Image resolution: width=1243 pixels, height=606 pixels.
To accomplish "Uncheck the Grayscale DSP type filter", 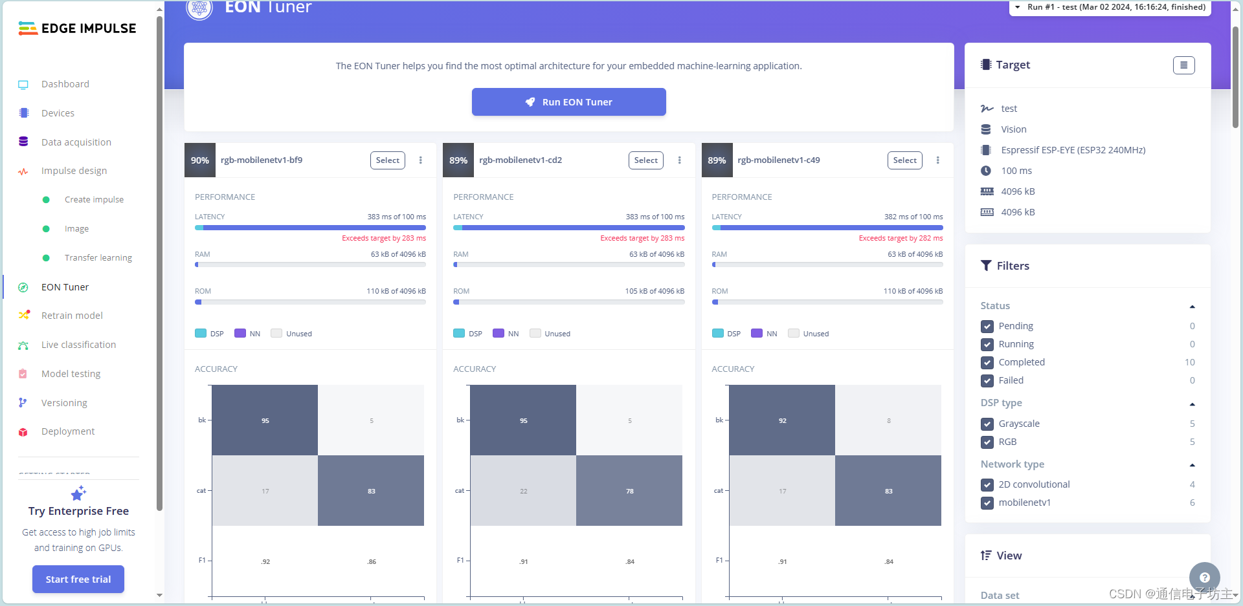I will coord(987,424).
